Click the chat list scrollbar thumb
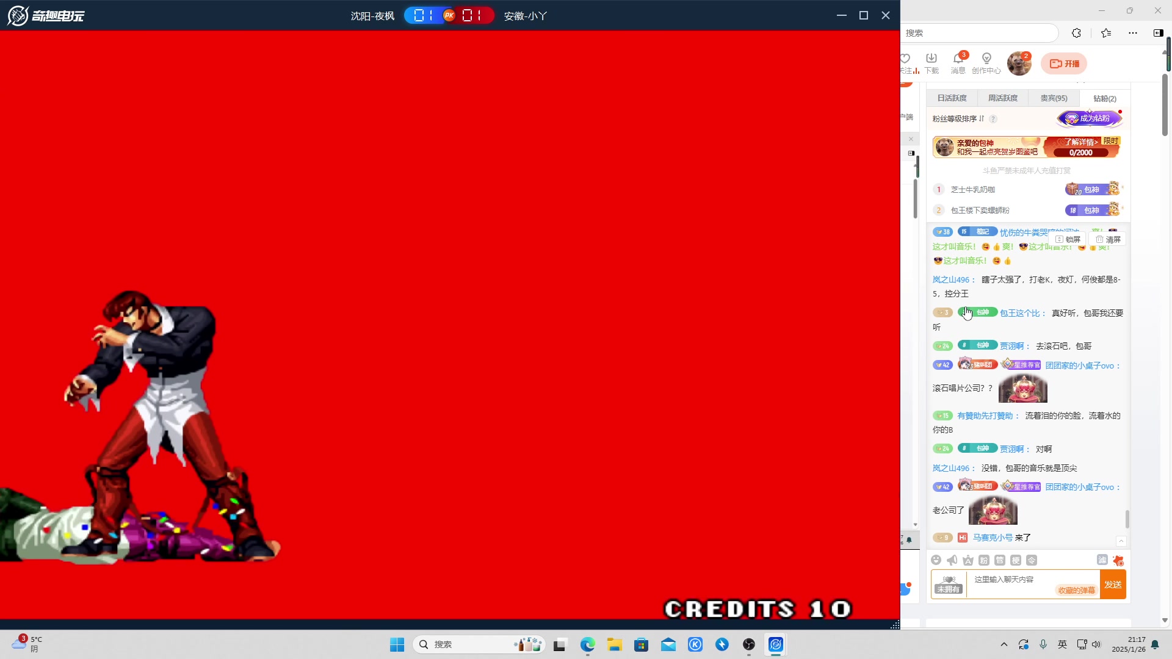 click(1127, 519)
